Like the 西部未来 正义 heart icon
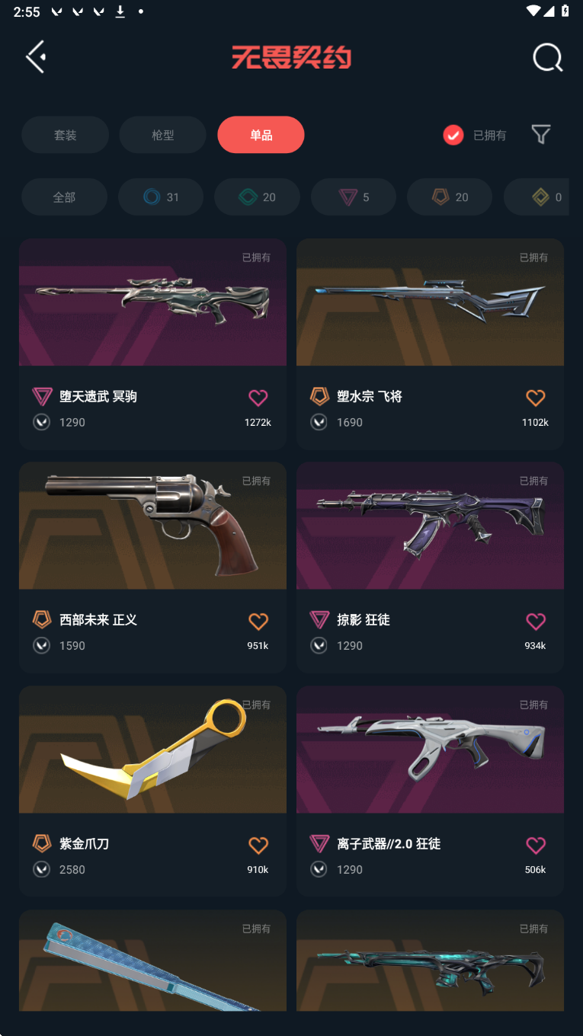 point(258,622)
